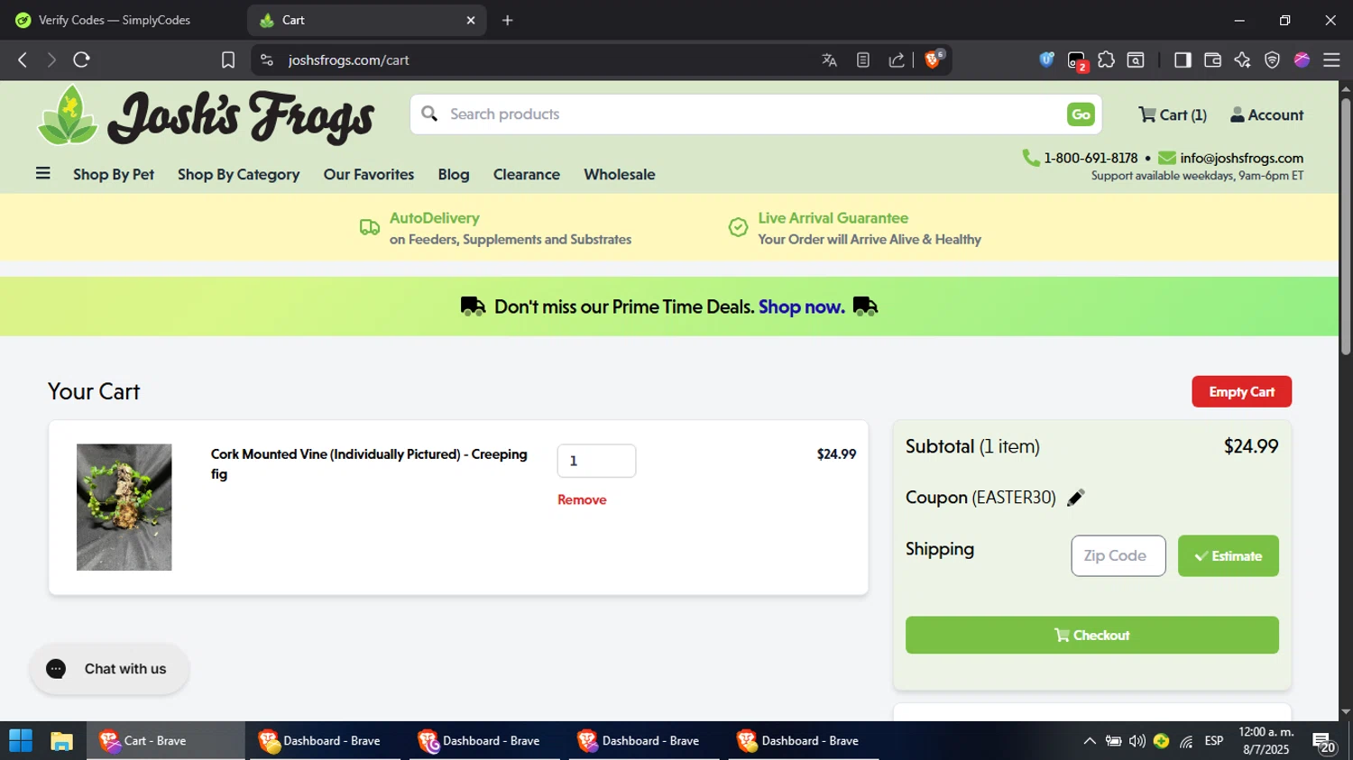This screenshot has height=760, width=1353.
Task: Open the Our Favorites menu
Action: (x=369, y=174)
